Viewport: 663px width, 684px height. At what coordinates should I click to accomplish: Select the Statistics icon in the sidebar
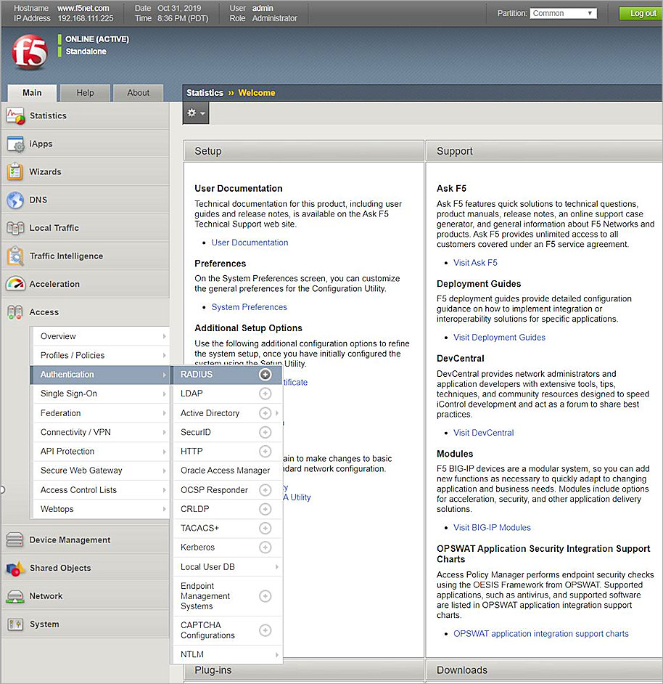tap(16, 115)
